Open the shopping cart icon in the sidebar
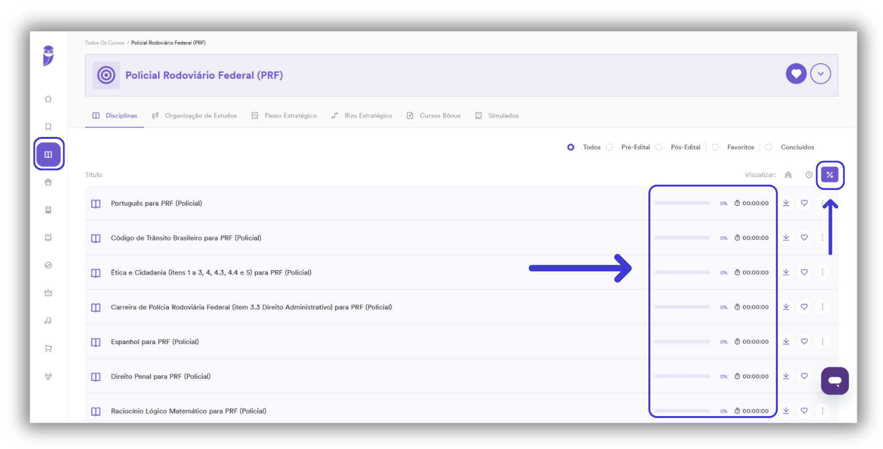 [48, 349]
